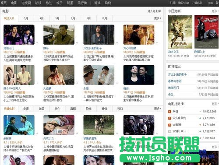Viewport: 219px width, 165px height.
Task: Open the 功夫之王 poster thumbnail
Action: [180, 32]
